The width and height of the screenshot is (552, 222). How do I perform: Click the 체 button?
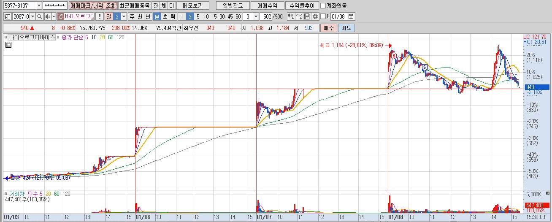click(163, 6)
